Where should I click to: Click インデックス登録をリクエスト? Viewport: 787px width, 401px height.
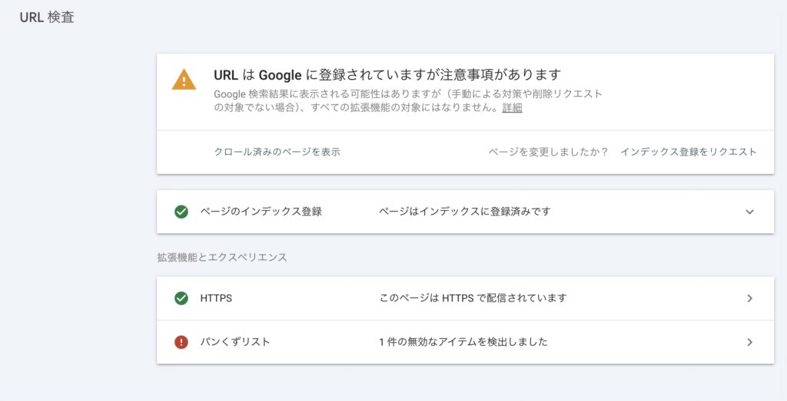tap(689, 152)
